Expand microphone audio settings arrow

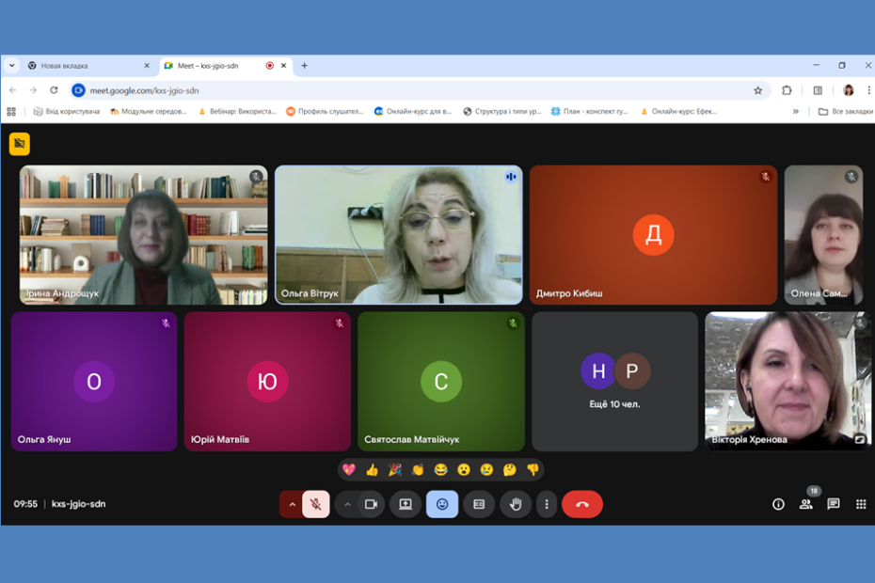point(292,504)
